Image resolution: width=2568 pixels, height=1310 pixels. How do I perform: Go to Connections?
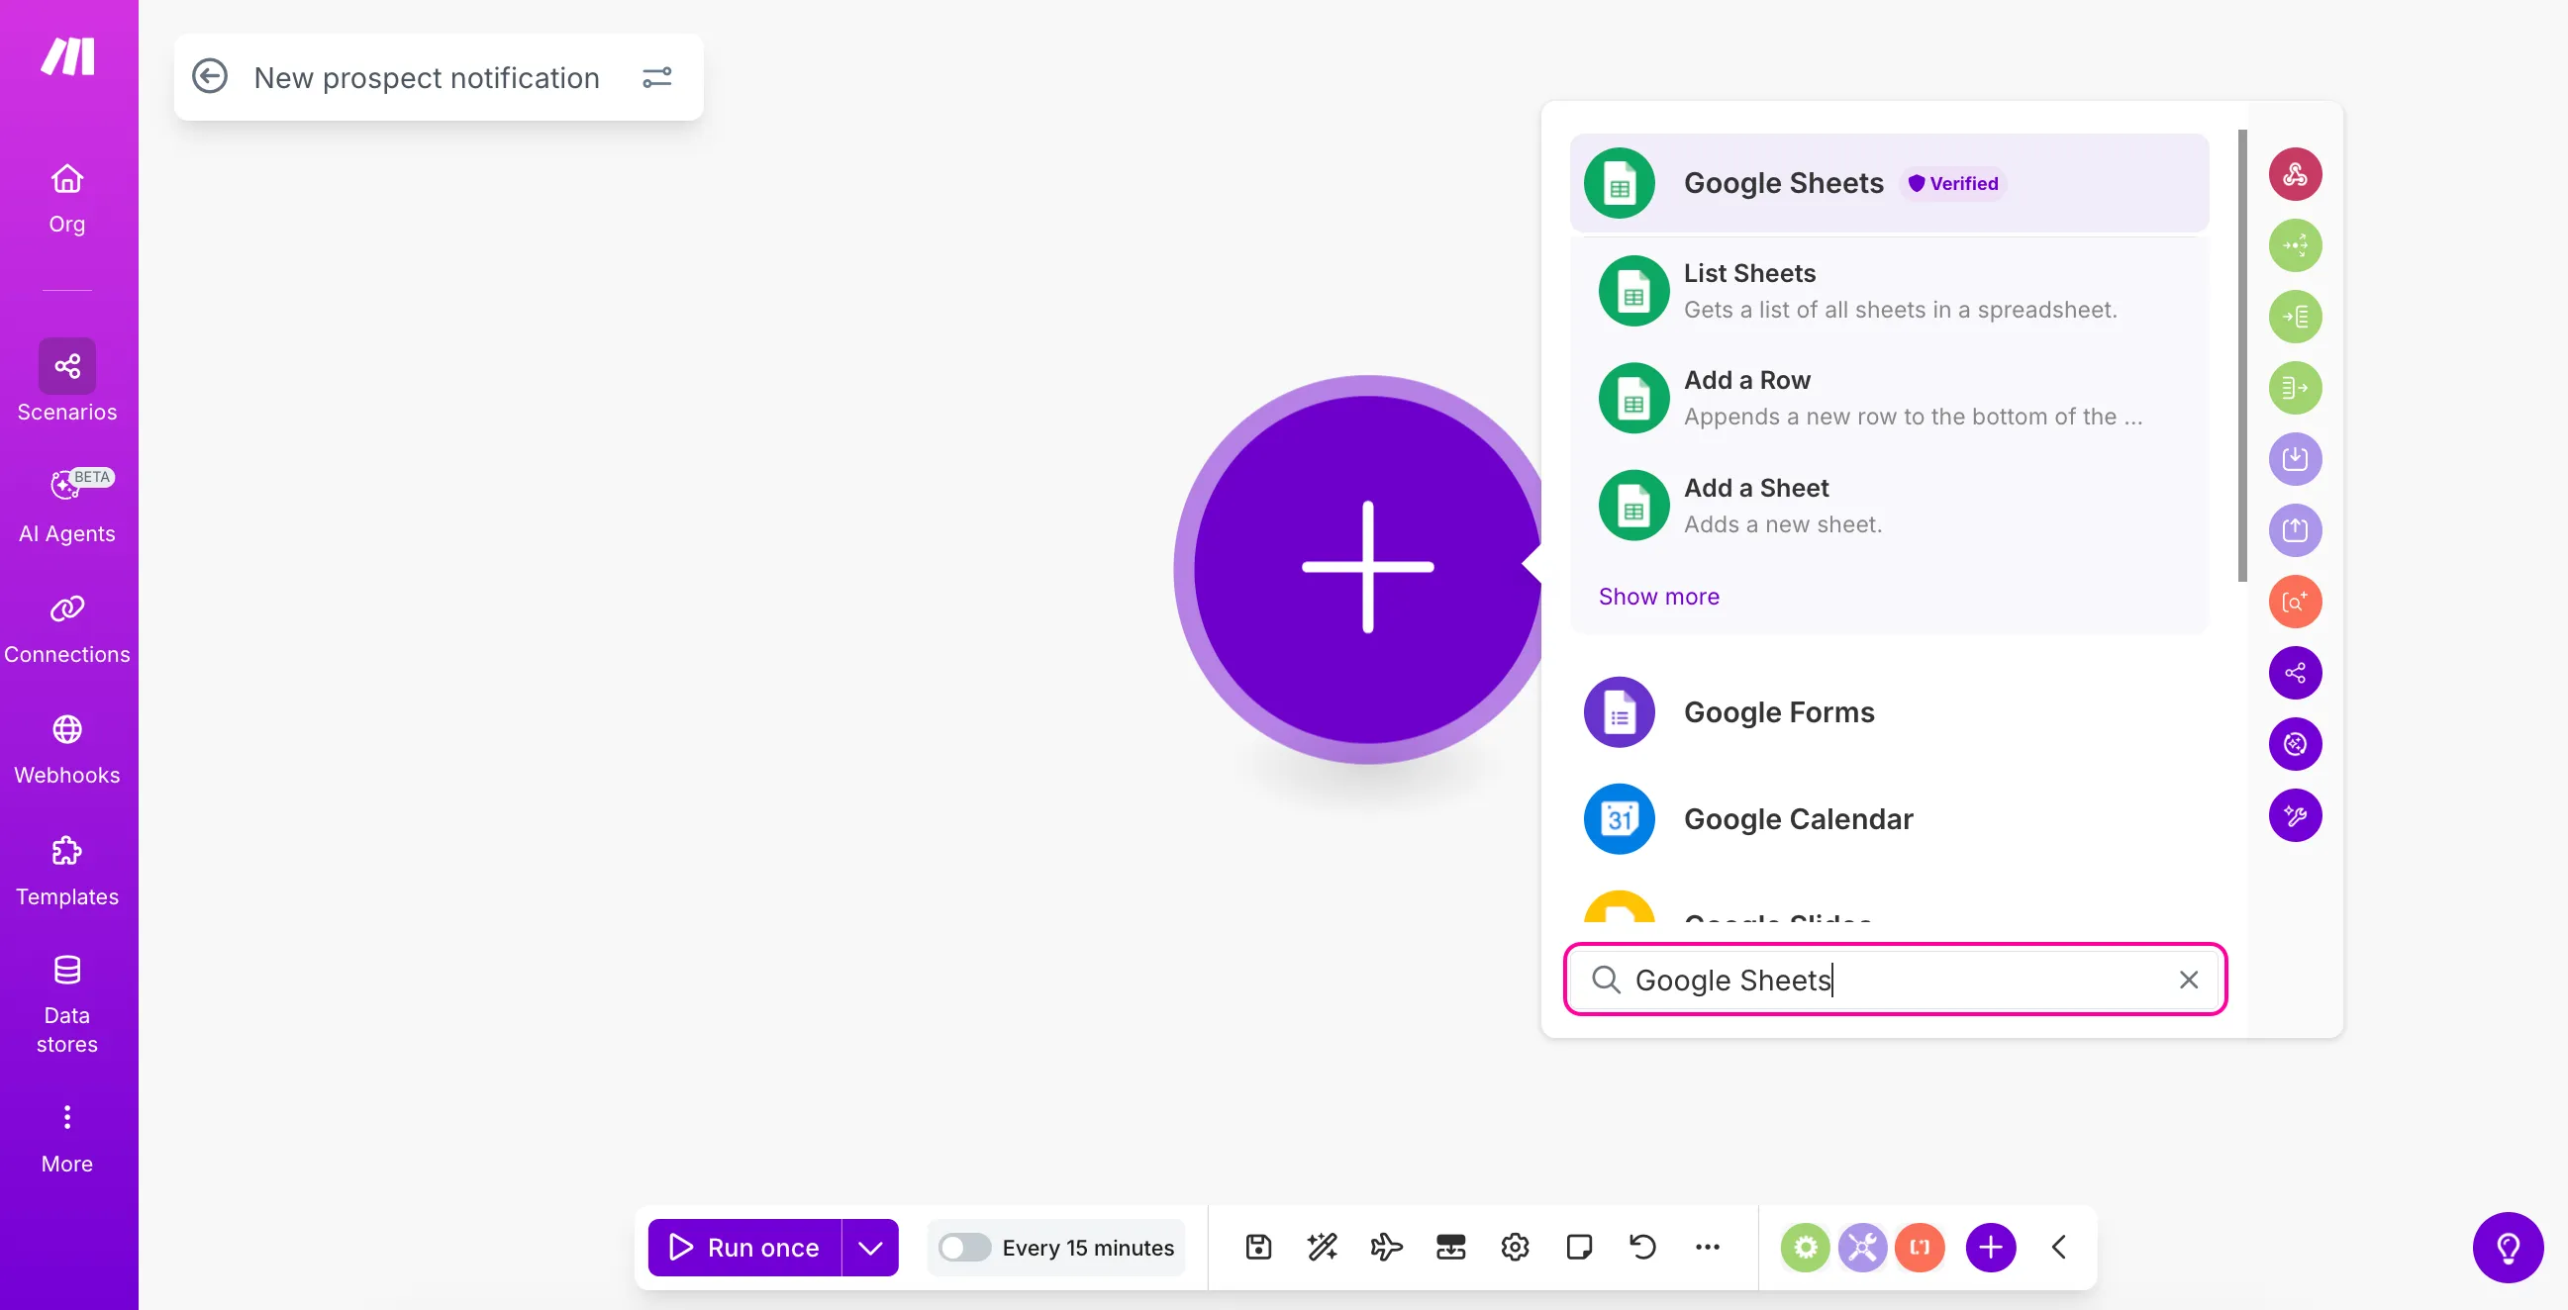(66, 629)
